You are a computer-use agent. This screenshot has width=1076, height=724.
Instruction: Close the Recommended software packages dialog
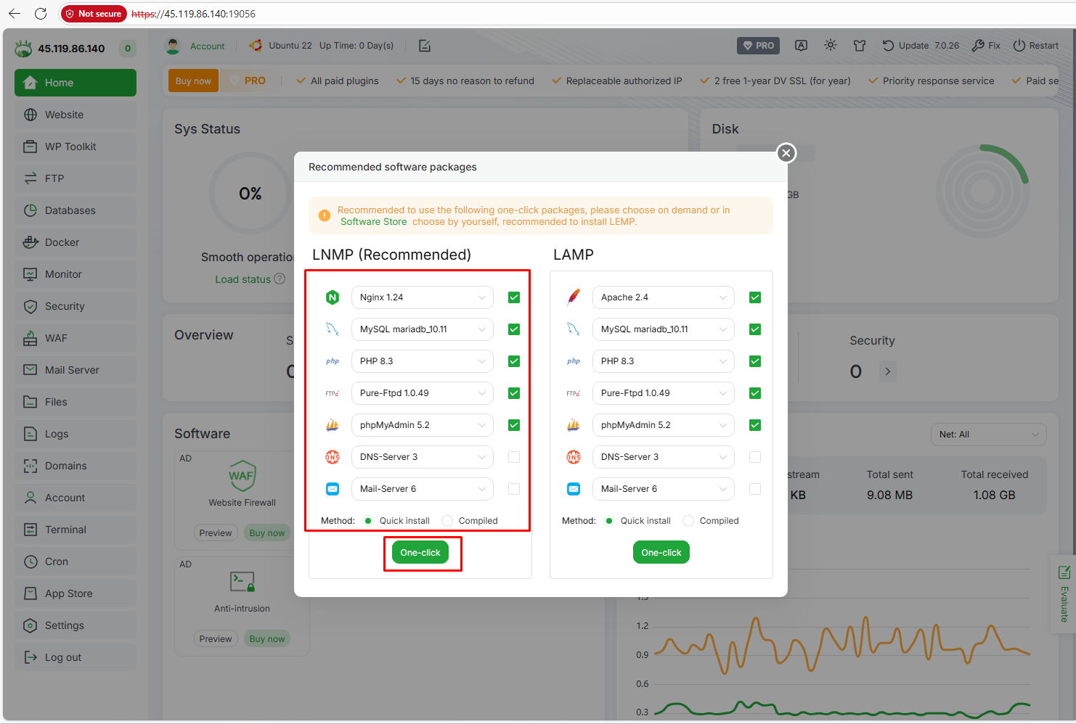click(x=786, y=153)
